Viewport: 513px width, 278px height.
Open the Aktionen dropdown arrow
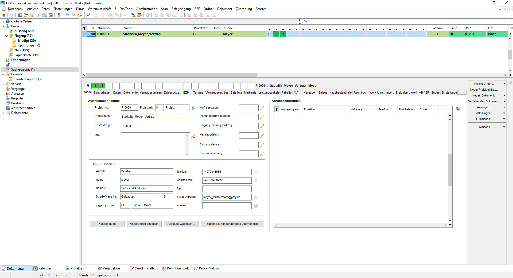click(x=504, y=127)
